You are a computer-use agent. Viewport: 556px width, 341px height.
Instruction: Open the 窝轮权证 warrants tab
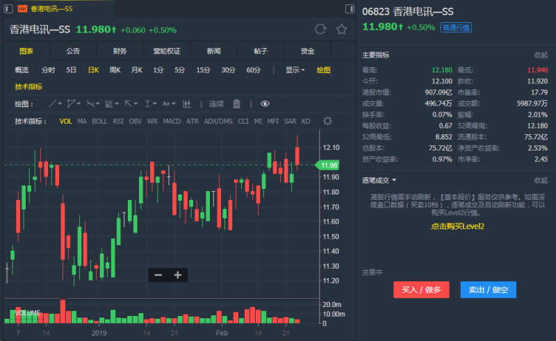(167, 51)
